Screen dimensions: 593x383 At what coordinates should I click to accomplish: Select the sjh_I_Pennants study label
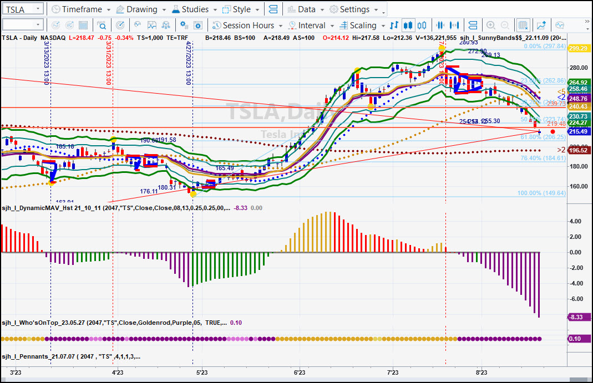tap(71, 356)
